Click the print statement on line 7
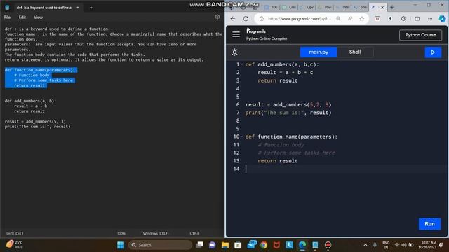Image resolution: width=449 pixels, height=252 pixels. pyautogui.click(x=288, y=113)
